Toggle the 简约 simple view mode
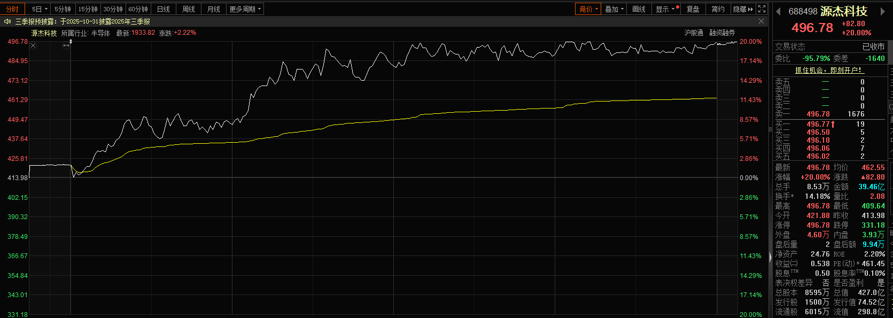This screenshot has height=318, width=893. pyautogui.click(x=718, y=9)
